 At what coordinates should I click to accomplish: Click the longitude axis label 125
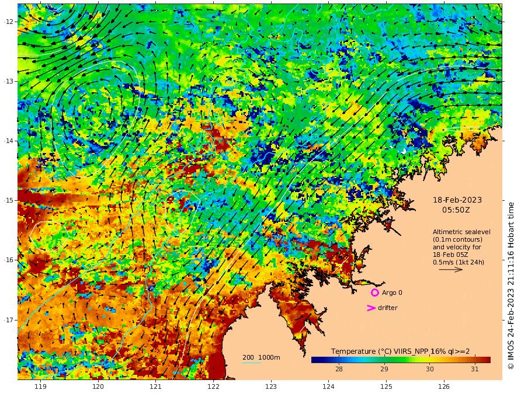[x=386, y=386]
